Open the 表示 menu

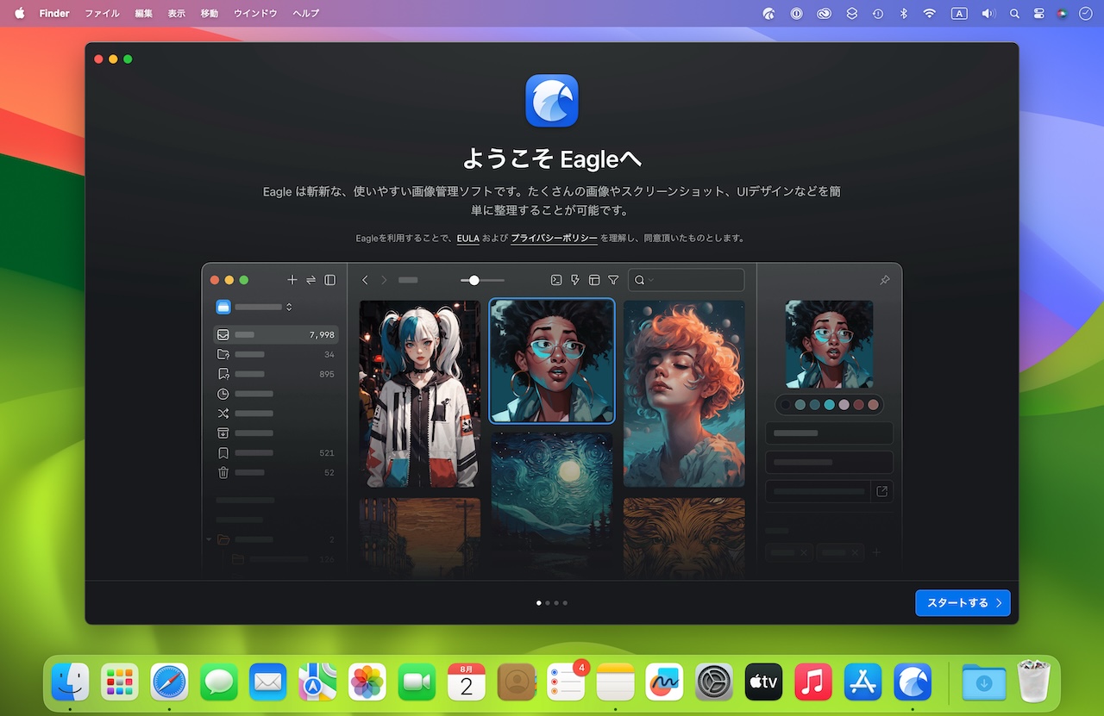[176, 13]
